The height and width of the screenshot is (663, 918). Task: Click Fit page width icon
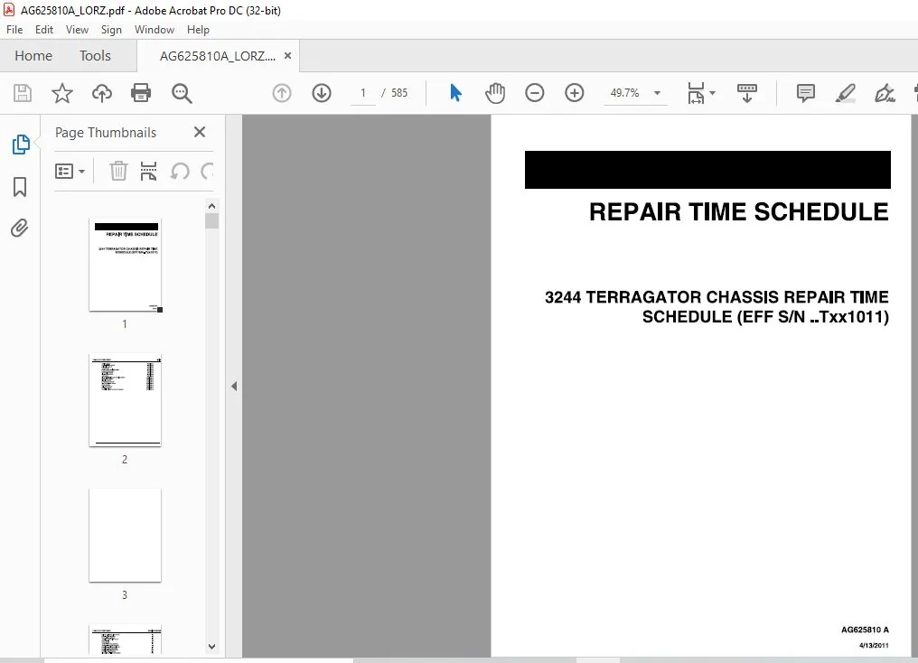click(696, 93)
